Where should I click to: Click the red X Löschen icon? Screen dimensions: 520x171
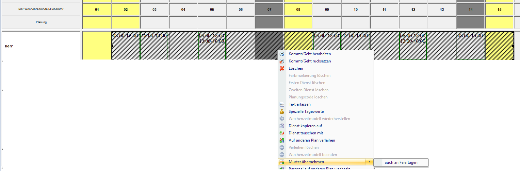coord(282,68)
